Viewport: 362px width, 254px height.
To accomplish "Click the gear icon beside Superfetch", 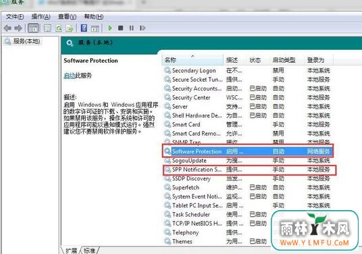I will click(167, 187).
